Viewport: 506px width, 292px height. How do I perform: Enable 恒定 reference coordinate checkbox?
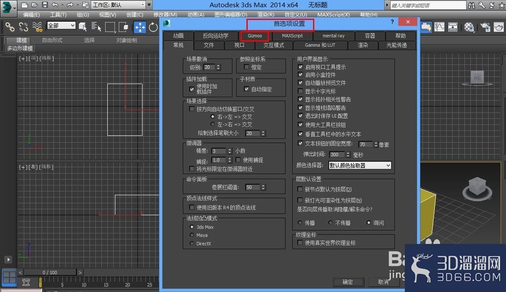(246, 67)
